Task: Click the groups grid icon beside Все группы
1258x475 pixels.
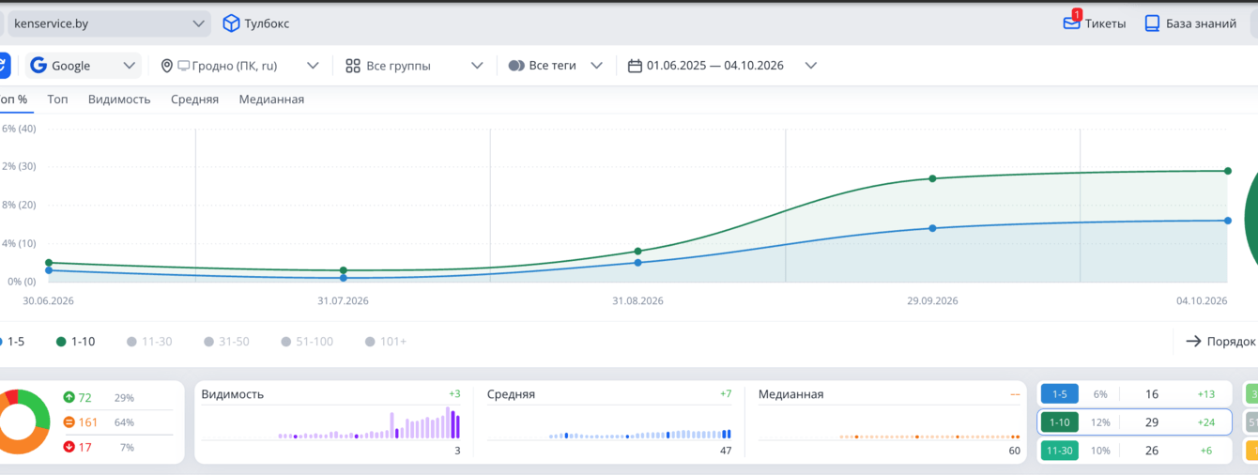Action: click(x=353, y=66)
